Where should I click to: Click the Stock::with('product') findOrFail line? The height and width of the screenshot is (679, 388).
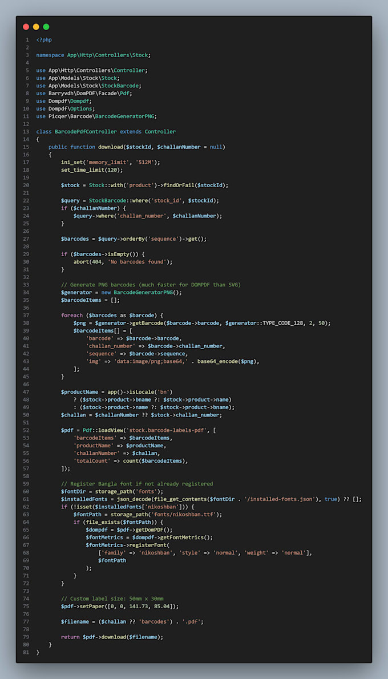point(144,185)
